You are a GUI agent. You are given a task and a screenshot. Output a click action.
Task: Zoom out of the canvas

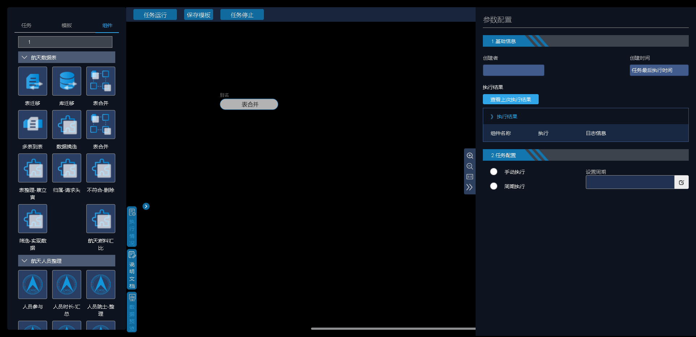(x=470, y=166)
